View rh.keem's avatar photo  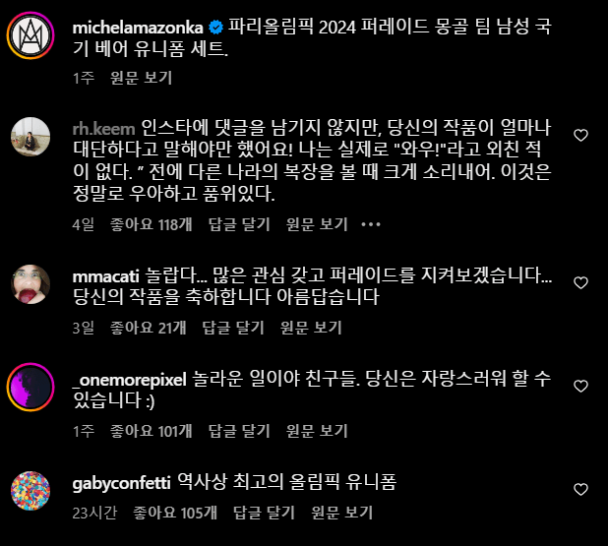30,137
